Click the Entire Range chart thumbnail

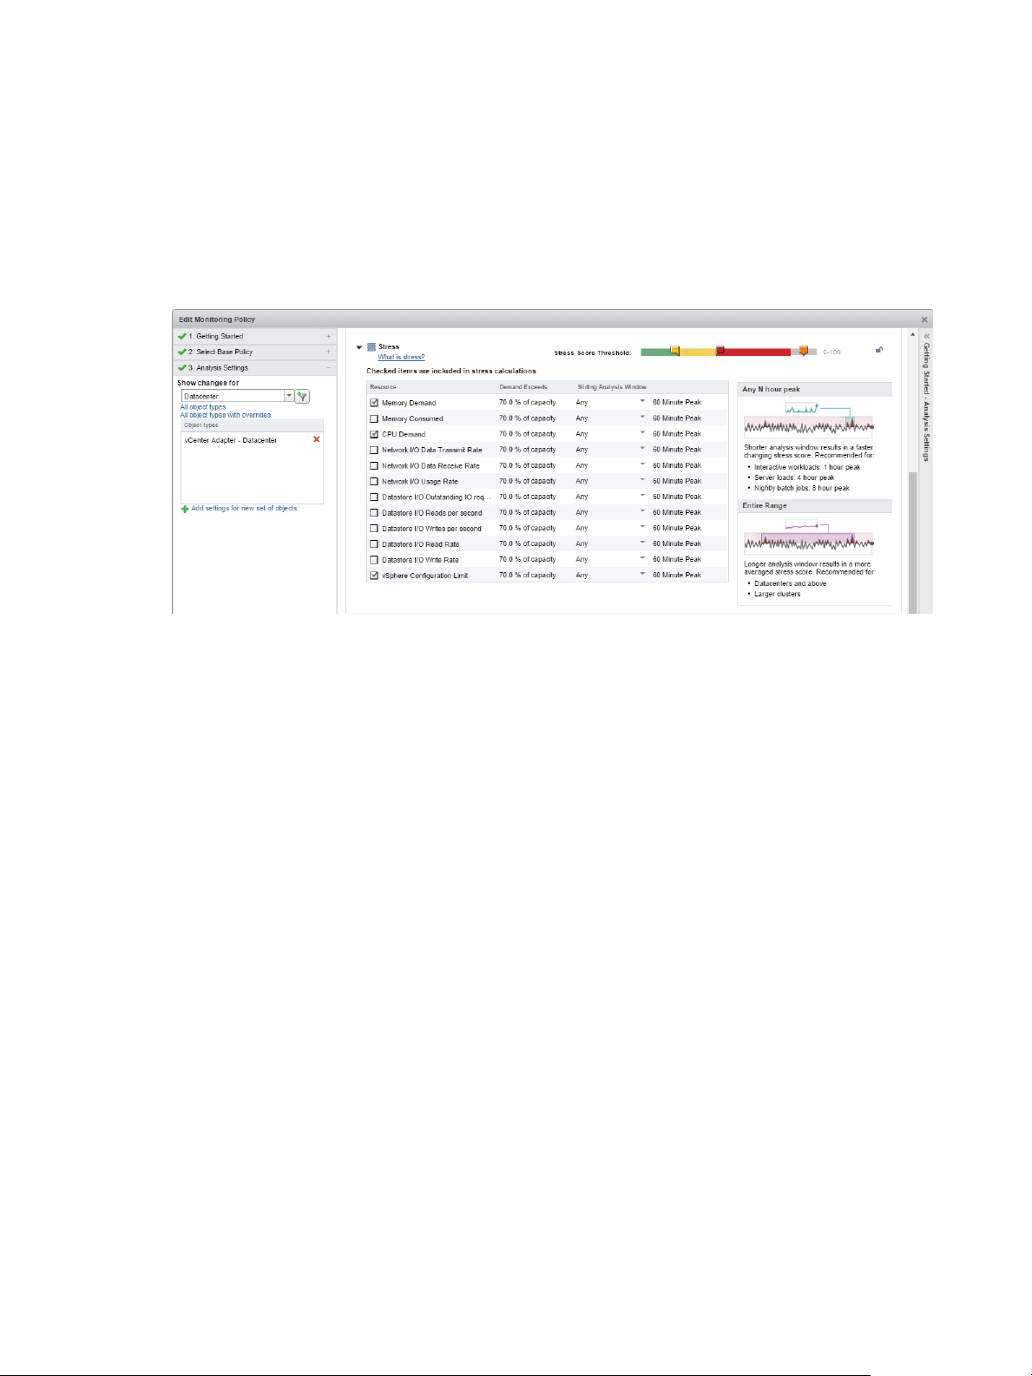808,537
